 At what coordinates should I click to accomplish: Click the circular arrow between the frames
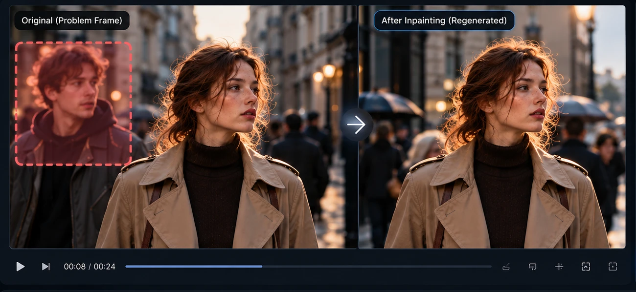click(356, 125)
